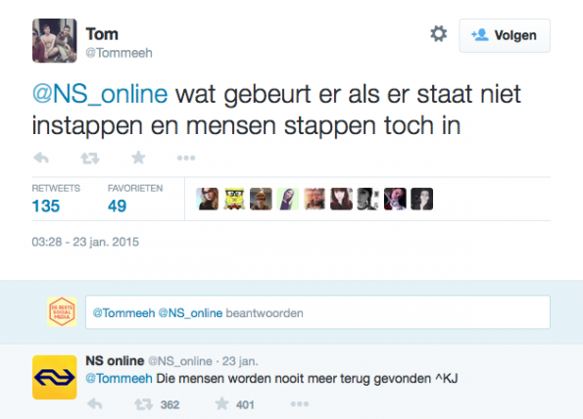Favorite Tom's tweet with the star icon

tap(138, 158)
